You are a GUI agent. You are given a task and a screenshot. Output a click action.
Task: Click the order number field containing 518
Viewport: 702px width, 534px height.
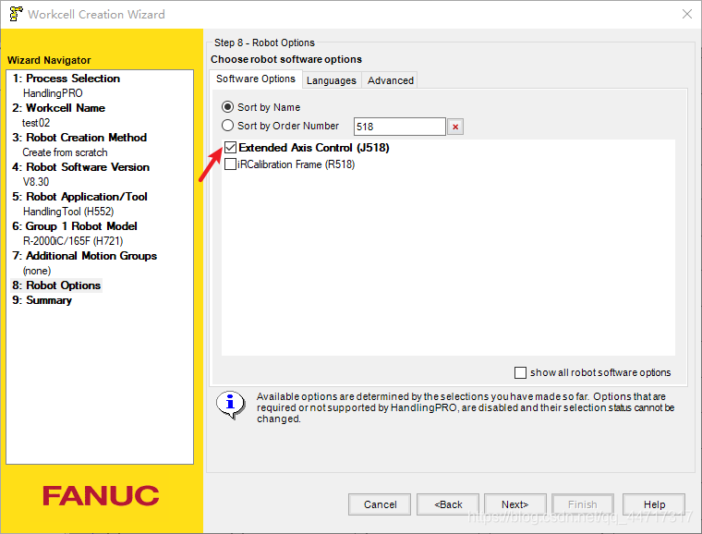pos(400,127)
